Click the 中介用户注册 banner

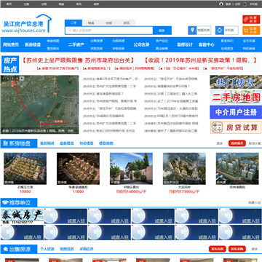(236, 112)
